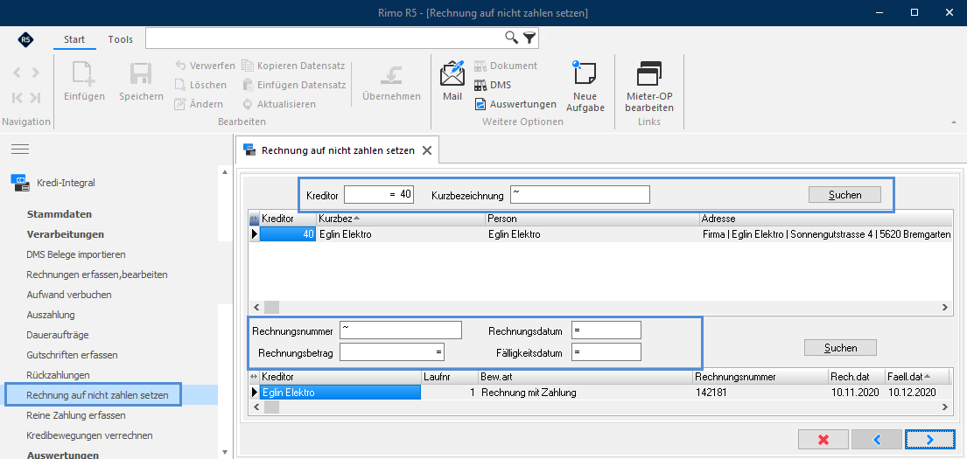
Task: Select the Rechnung auf nicht zahlen setzen sidebar item
Action: click(x=97, y=395)
